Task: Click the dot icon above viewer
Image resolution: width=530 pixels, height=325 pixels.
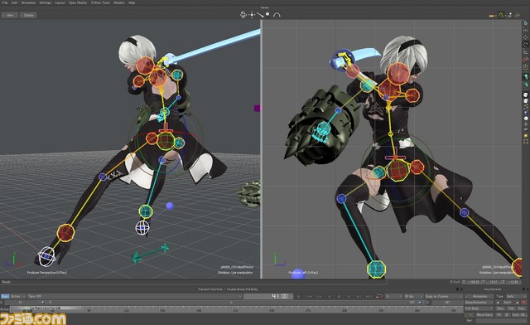Action: coord(267,14)
